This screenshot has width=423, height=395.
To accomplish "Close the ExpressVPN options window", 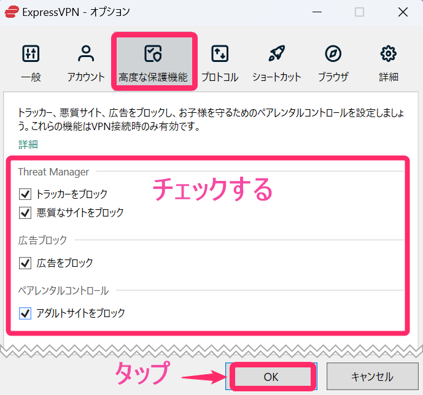I will pos(403,12).
